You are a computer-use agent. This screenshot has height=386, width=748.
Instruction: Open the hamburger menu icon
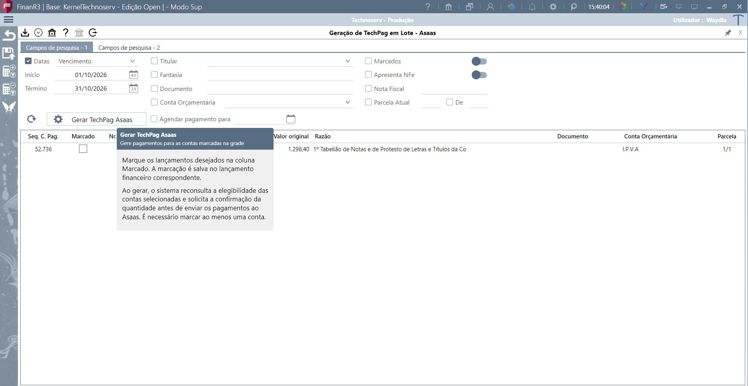pyautogui.click(x=8, y=20)
